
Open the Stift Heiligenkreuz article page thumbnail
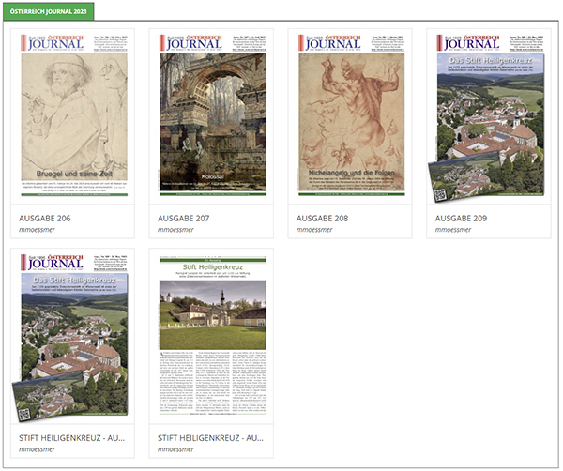(x=213, y=336)
